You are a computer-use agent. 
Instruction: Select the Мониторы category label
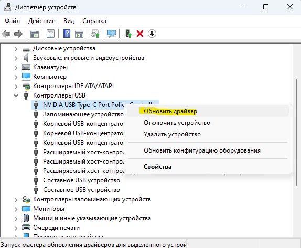tap(49, 209)
